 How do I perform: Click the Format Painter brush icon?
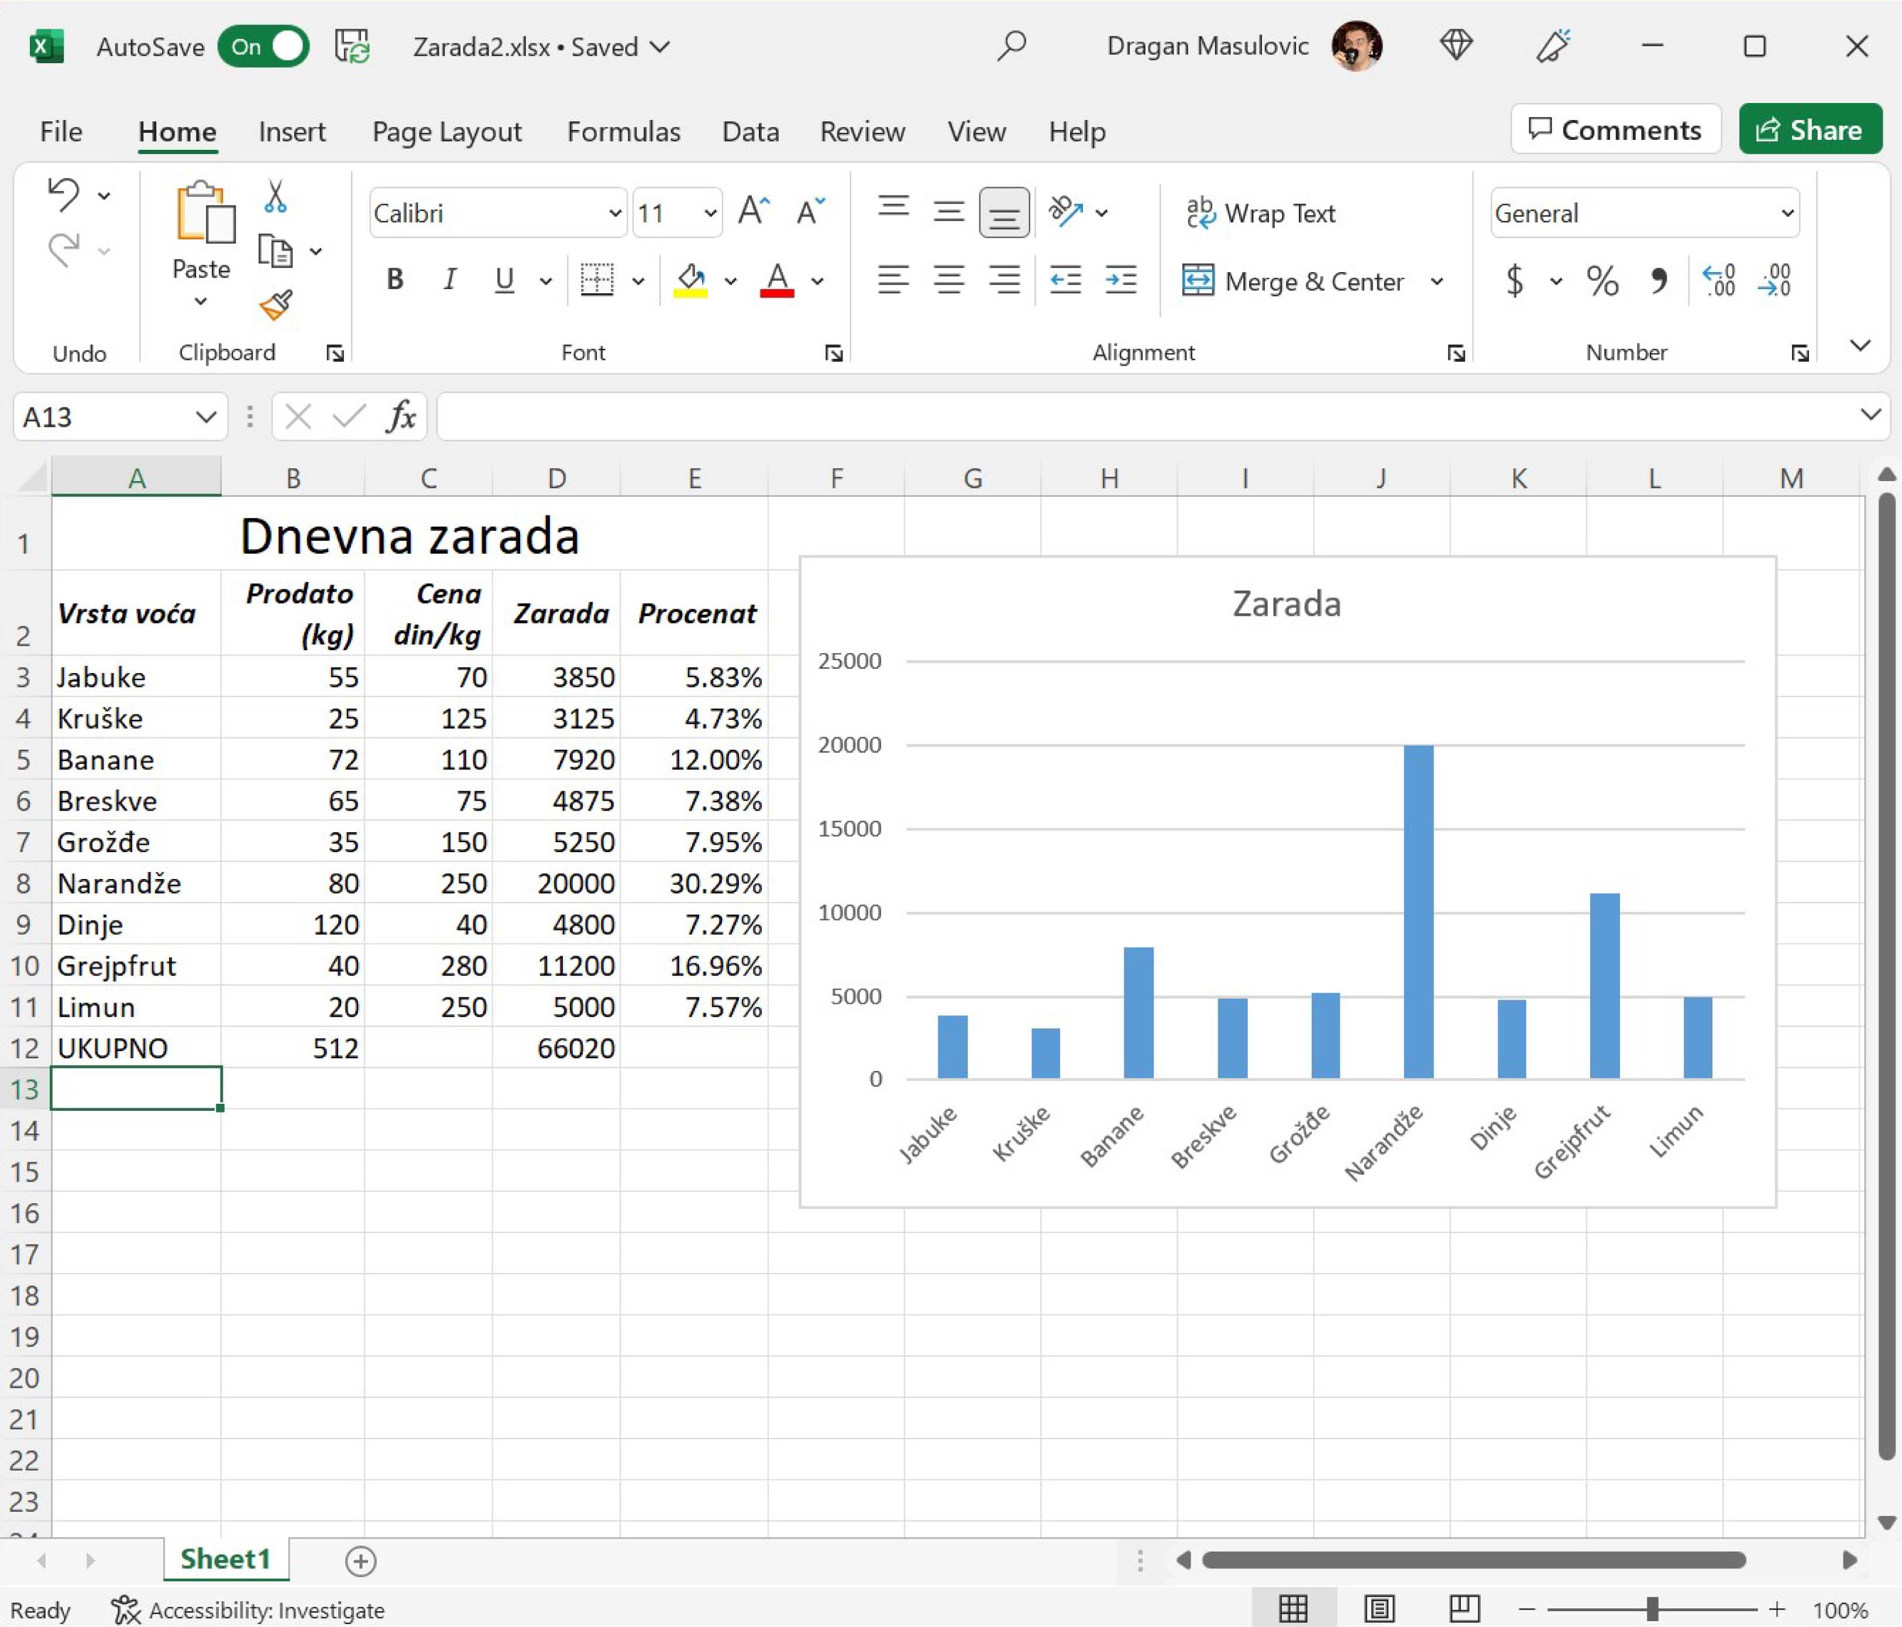coord(276,305)
